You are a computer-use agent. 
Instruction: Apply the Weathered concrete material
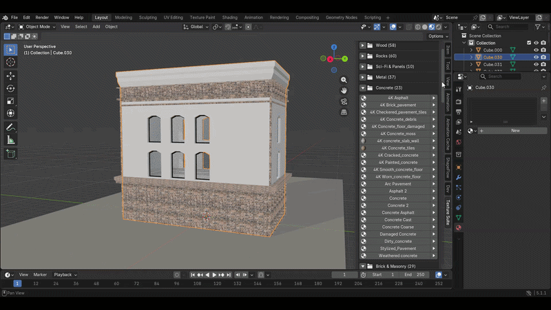[x=398, y=256]
